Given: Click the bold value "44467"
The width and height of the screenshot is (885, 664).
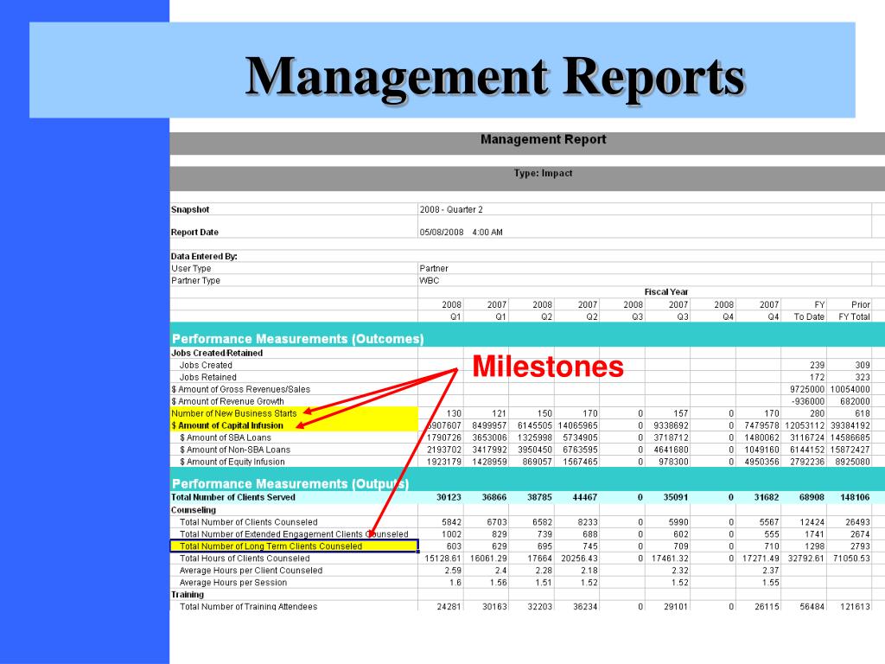Looking at the screenshot, I should [585, 497].
